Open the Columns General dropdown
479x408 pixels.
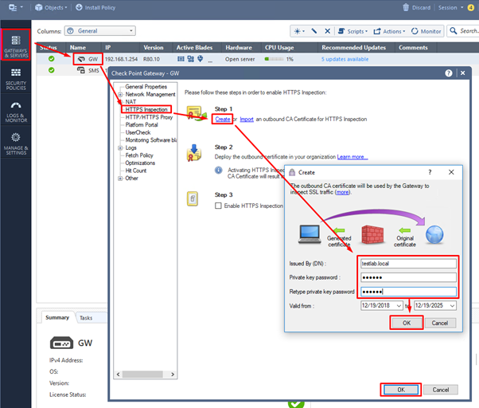pos(99,31)
